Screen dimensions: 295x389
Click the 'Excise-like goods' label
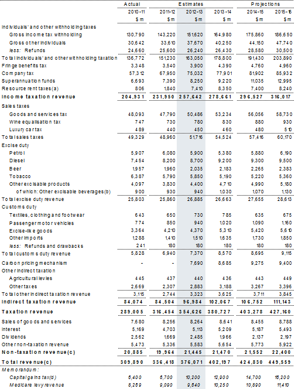point(31,231)
